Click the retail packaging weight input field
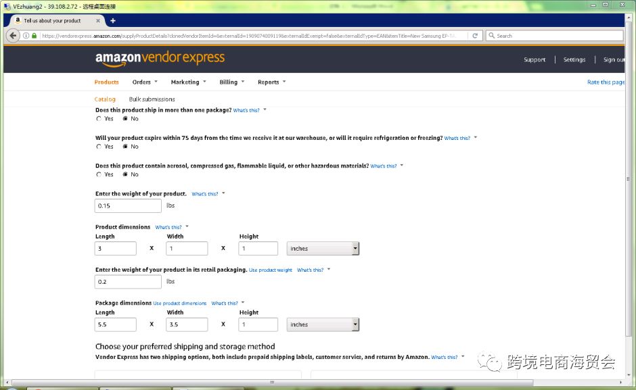Image resolution: width=636 pixels, height=390 pixels. click(x=128, y=282)
